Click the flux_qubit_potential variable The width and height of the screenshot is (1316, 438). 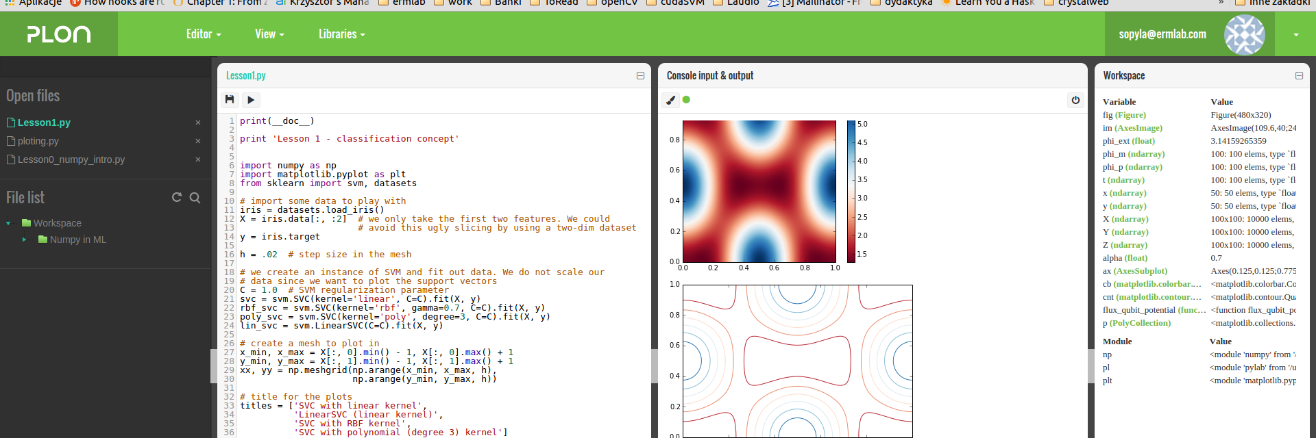pos(1154,310)
